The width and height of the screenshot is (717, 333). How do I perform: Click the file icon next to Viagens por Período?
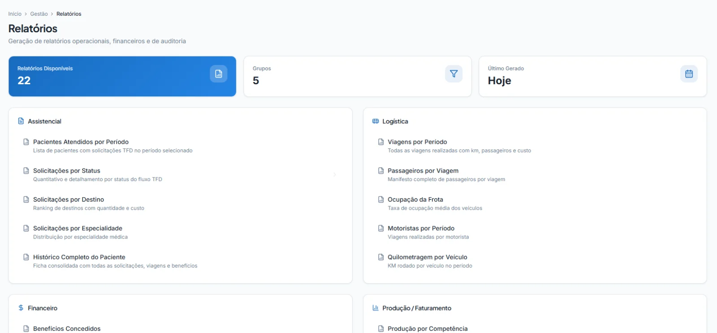tap(381, 142)
